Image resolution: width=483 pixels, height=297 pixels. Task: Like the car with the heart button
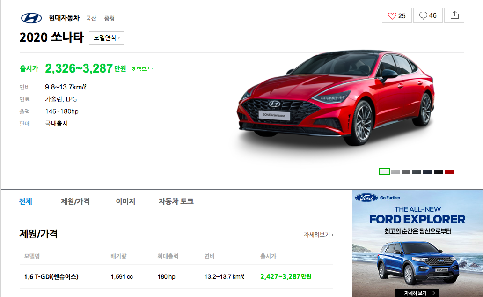[x=397, y=16]
